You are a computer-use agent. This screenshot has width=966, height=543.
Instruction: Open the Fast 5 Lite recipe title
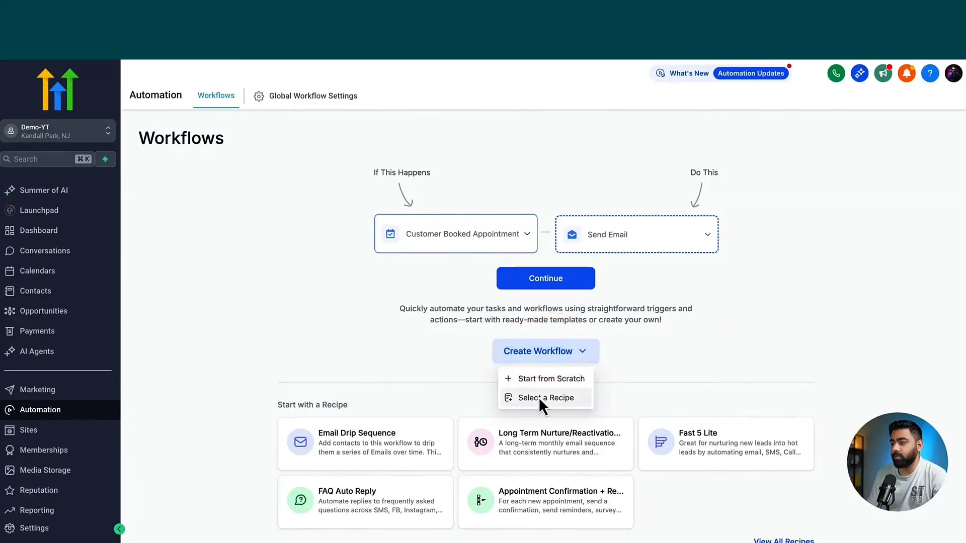[698, 433]
